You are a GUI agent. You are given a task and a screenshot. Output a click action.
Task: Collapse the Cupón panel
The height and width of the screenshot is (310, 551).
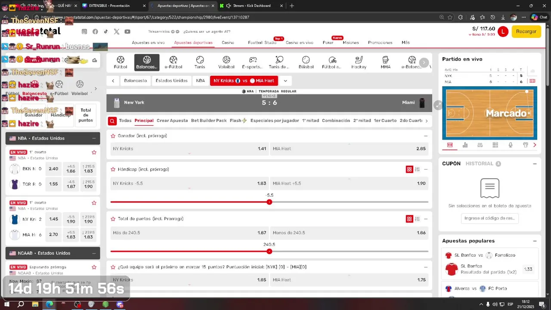click(535, 164)
